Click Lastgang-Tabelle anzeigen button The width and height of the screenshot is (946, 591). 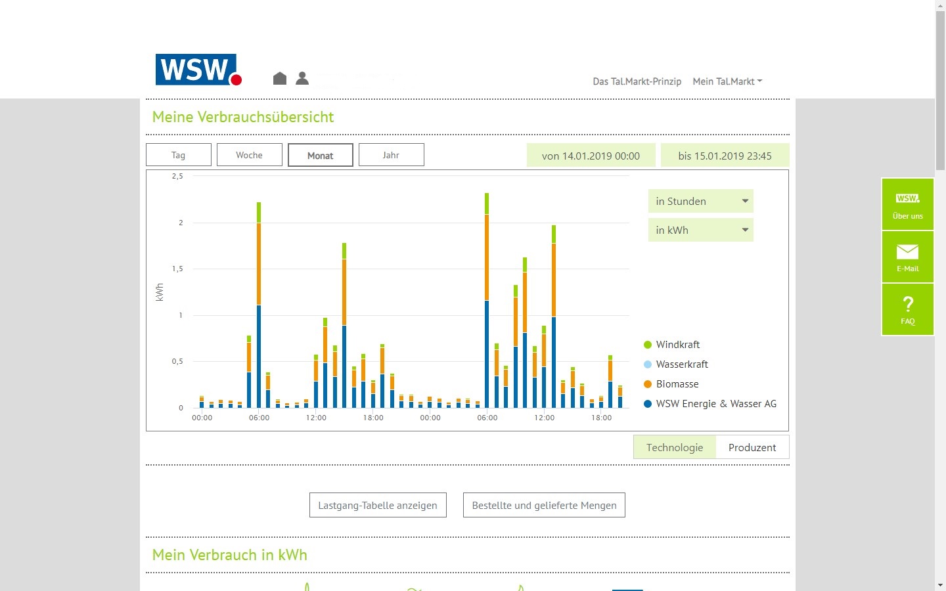[378, 506]
